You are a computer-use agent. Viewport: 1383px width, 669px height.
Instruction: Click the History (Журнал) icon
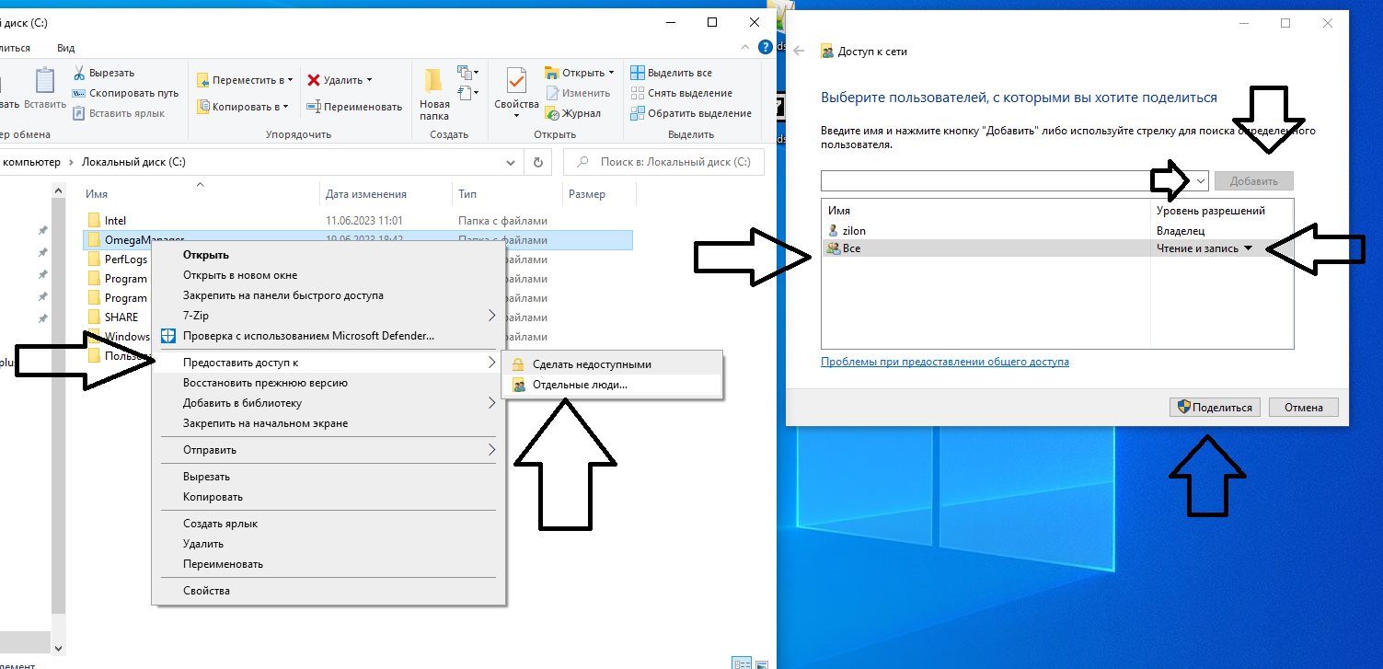click(553, 113)
